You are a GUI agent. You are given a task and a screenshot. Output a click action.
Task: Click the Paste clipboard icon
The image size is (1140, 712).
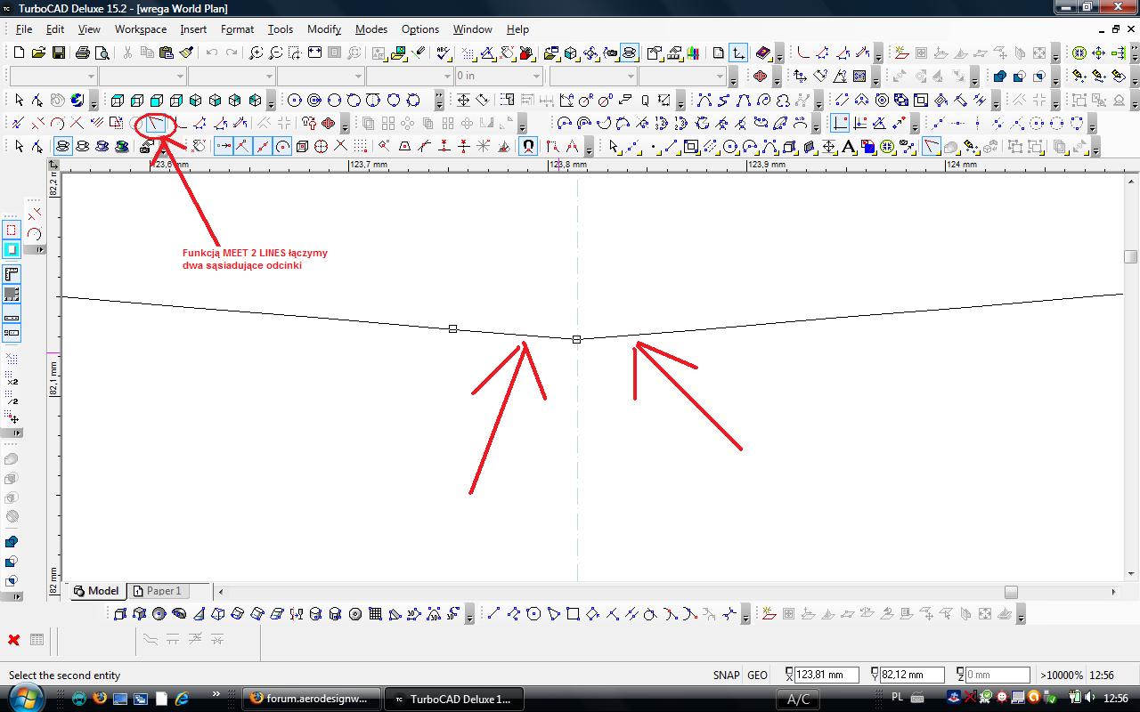(167, 53)
